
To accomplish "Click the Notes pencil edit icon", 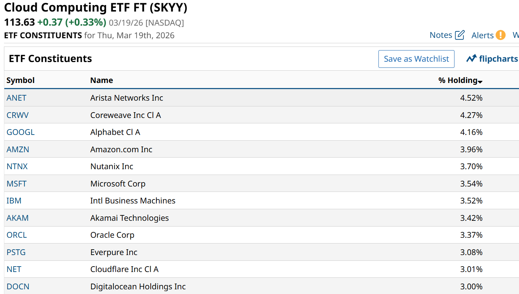I will click(460, 35).
